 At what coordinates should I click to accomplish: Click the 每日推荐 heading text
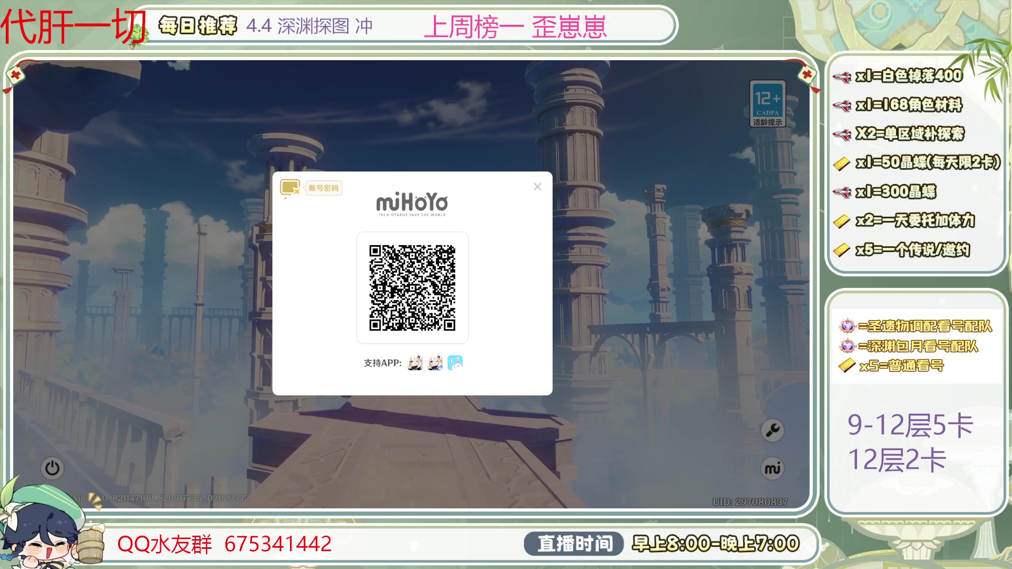tap(198, 26)
